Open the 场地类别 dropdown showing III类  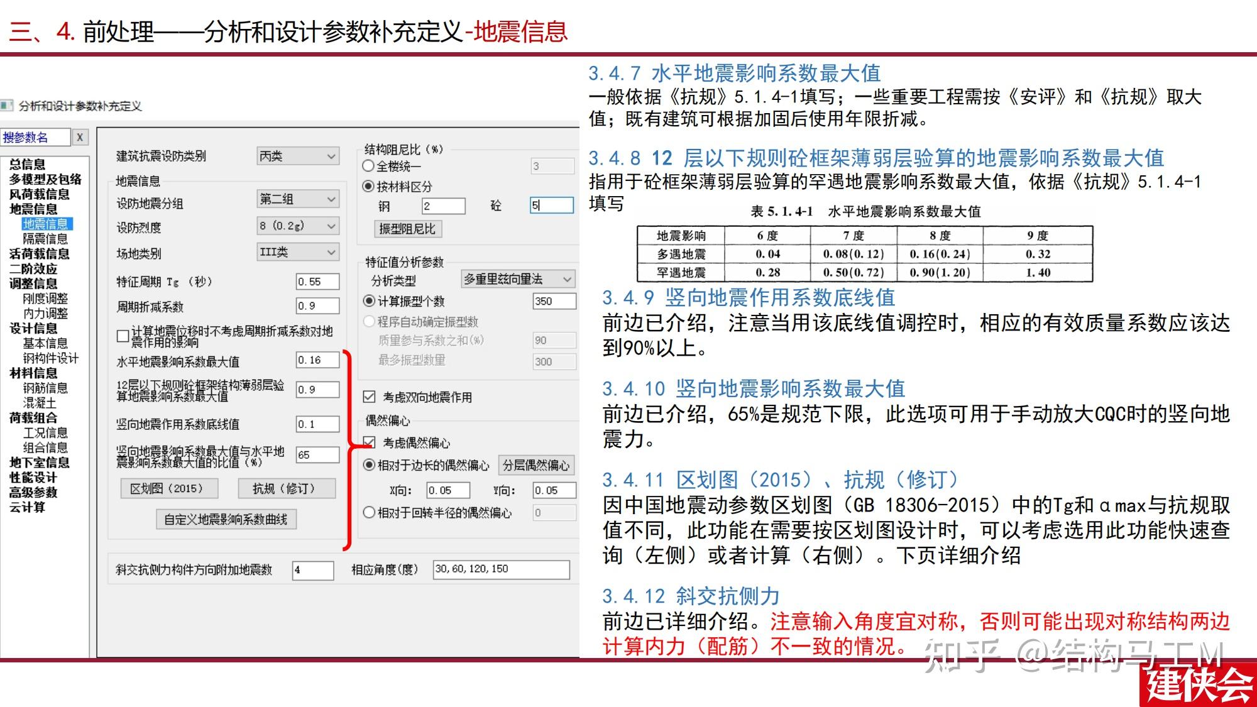click(299, 252)
